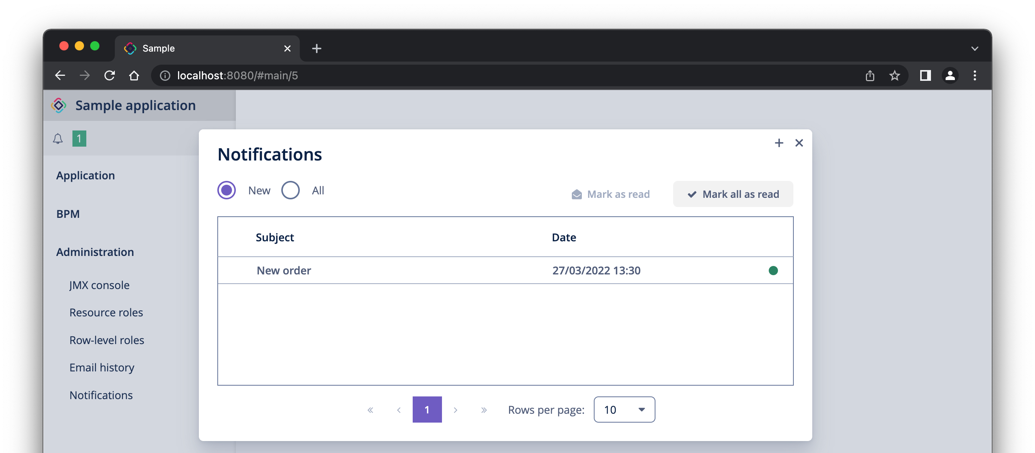Select the All radio button
The height and width of the screenshot is (453, 1035).
coord(290,190)
